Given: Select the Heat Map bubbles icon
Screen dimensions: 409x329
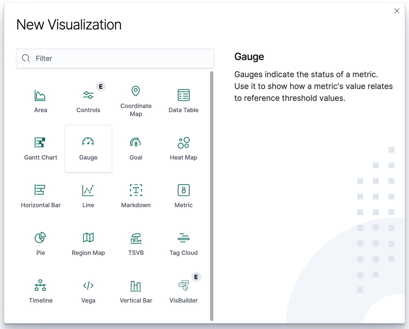Looking at the screenshot, I should [184, 143].
